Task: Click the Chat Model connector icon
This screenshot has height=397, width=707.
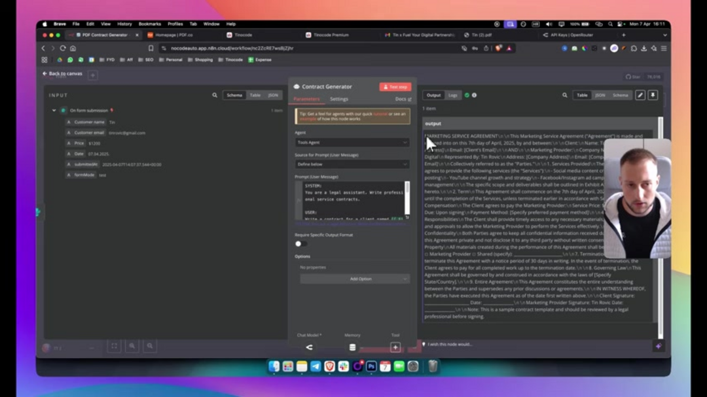Action: [309, 347]
